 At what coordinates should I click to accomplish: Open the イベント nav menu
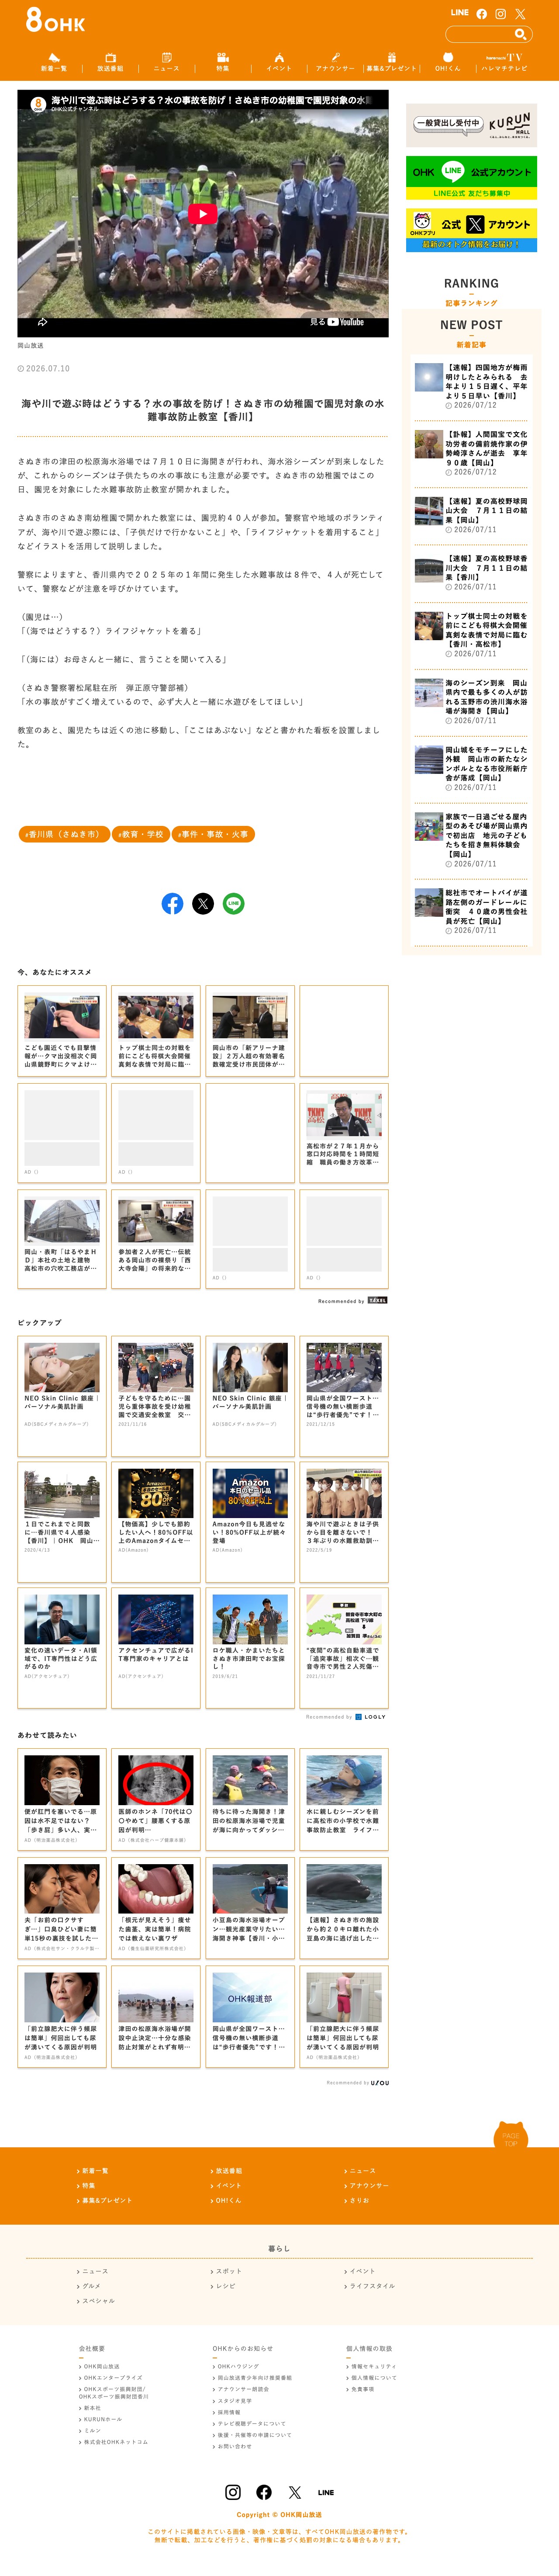(279, 62)
